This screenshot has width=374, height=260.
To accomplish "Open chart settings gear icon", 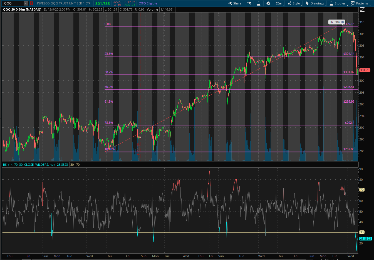I will (268, 3).
